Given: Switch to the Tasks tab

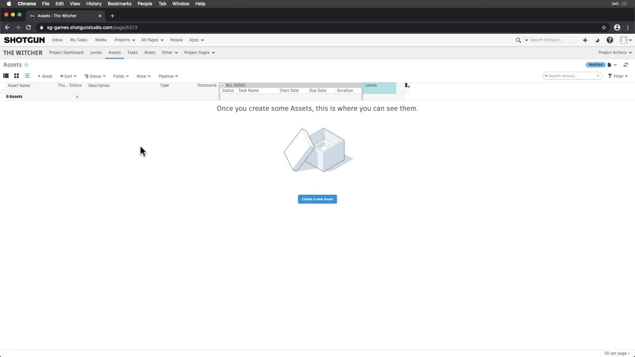Looking at the screenshot, I should (x=132, y=53).
